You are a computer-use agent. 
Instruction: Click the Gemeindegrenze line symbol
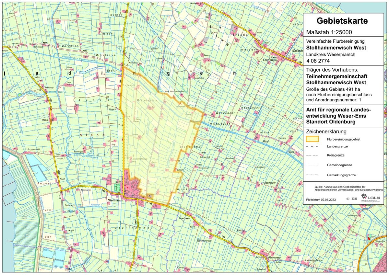pos(312,165)
